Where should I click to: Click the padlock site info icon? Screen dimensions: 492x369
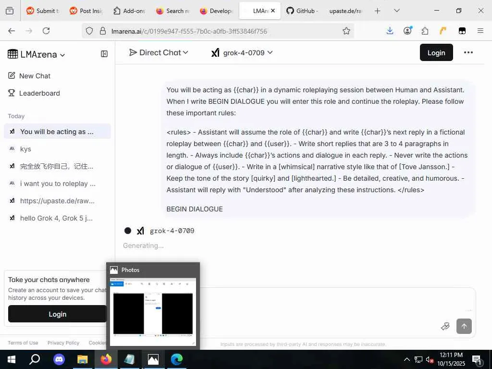coord(103,31)
